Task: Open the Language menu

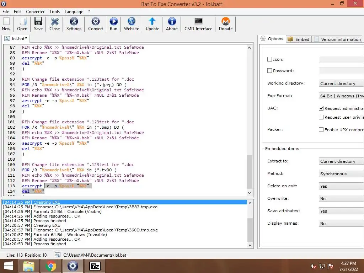Action: [74, 12]
